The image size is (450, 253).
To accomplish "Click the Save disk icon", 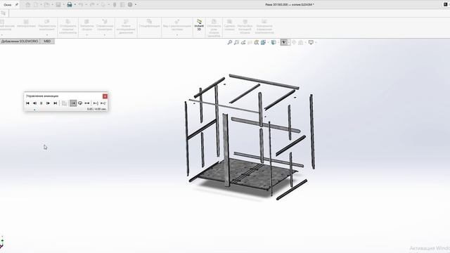I will pyautogui.click(x=58, y=5).
